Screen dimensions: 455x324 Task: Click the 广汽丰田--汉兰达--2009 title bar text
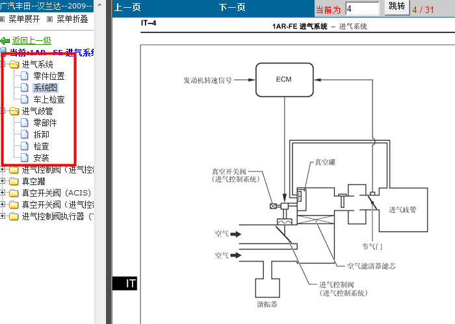[46, 6]
